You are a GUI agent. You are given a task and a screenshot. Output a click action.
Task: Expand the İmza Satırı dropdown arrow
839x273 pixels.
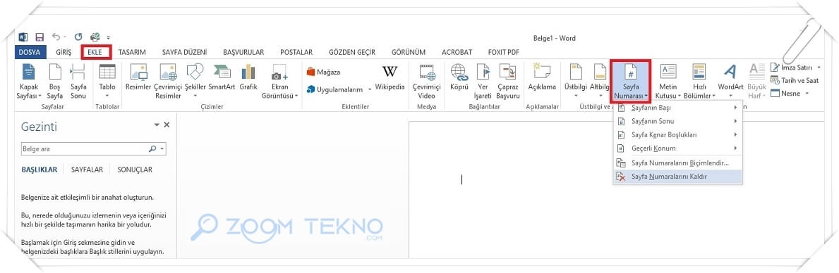(819, 68)
